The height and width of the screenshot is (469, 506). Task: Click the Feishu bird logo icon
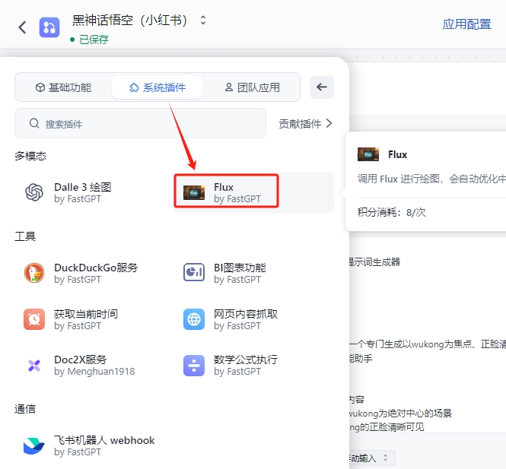[x=34, y=445]
